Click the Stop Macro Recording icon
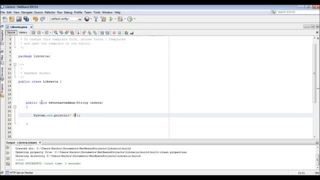Viewport: 320px width, 180px height. point(119,32)
